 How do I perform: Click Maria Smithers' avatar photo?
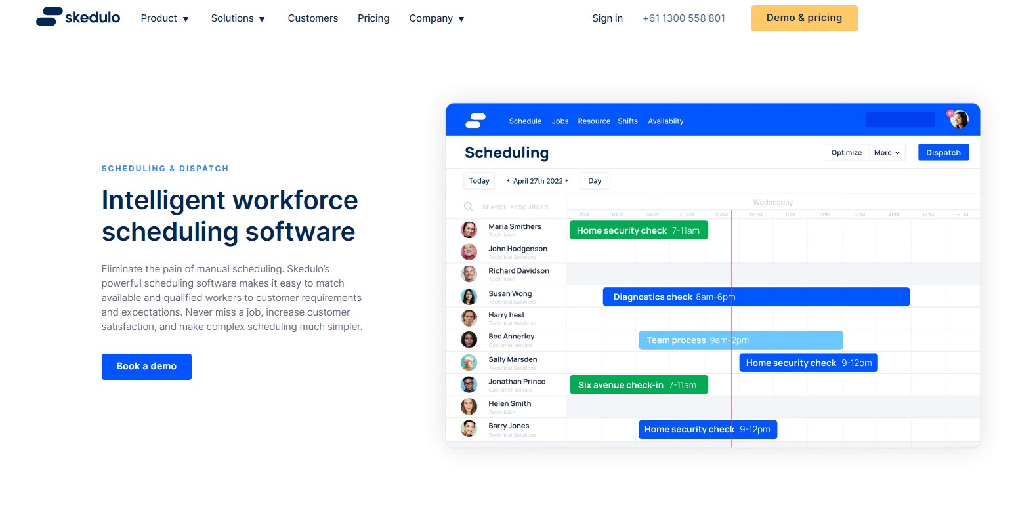pyautogui.click(x=469, y=230)
